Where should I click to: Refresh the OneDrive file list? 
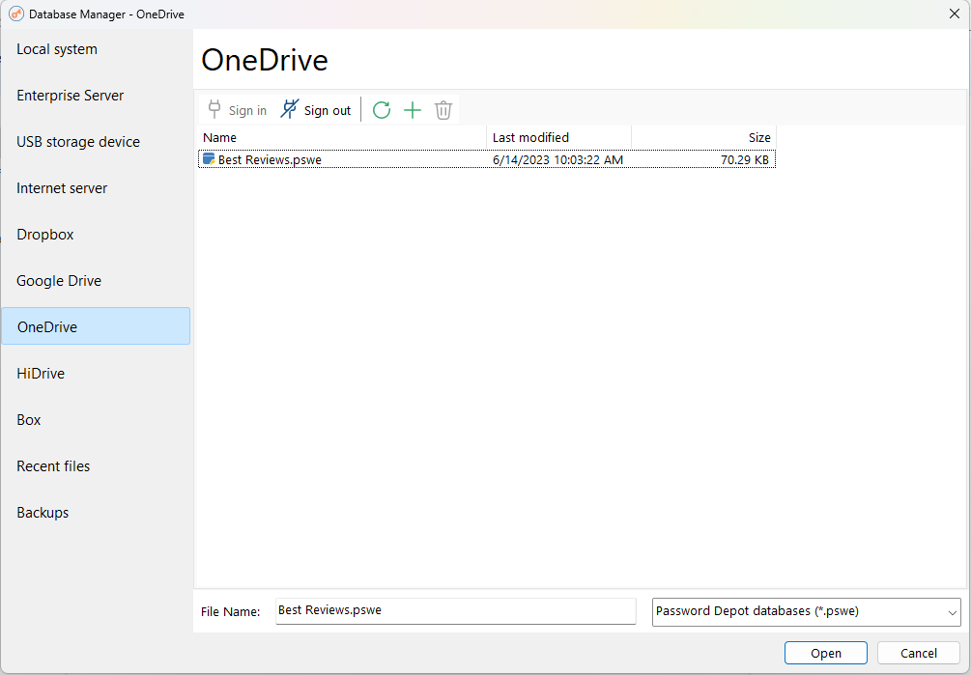pos(382,109)
